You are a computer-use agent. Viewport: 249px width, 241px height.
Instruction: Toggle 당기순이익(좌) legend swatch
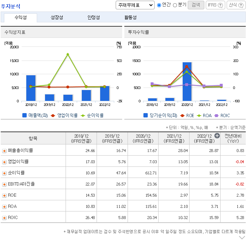tap(146, 115)
